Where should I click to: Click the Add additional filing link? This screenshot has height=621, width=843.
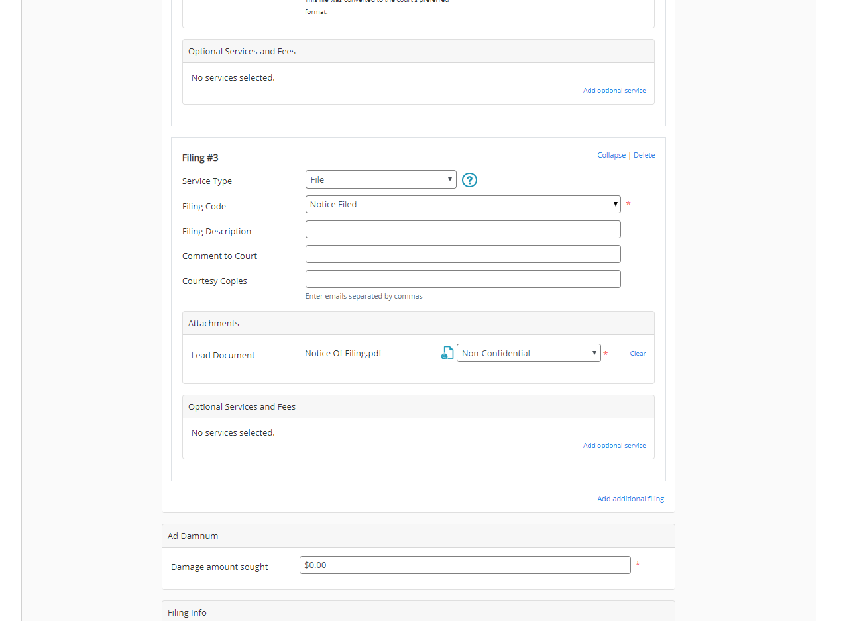coord(630,499)
